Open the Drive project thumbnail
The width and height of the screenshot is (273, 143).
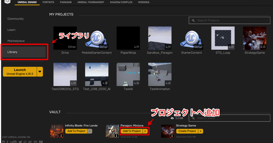pos(65,38)
